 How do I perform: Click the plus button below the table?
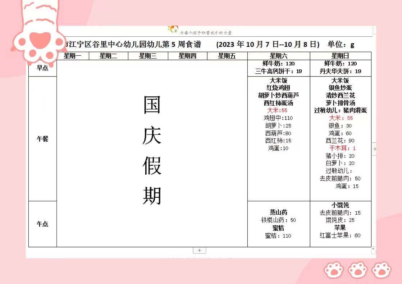200,251
